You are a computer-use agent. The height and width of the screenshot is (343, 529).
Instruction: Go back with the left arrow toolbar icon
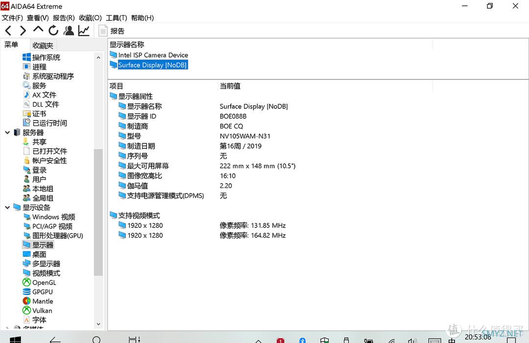coord(8,31)
